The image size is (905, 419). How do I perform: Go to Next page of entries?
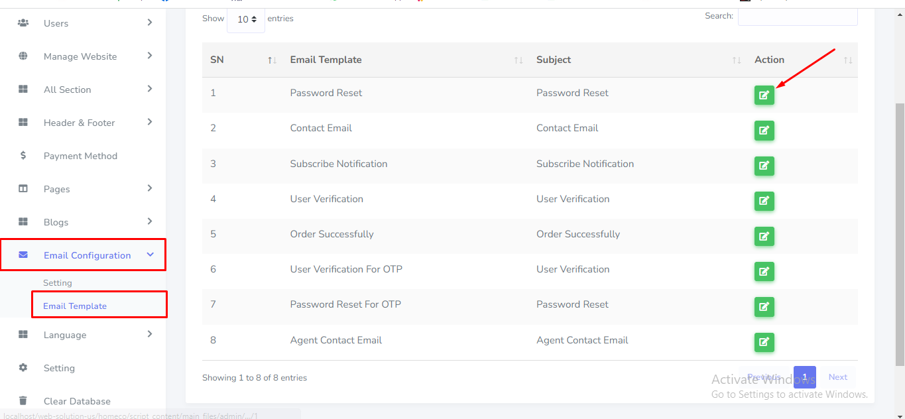pyautogui.click(x=837, y=377)
